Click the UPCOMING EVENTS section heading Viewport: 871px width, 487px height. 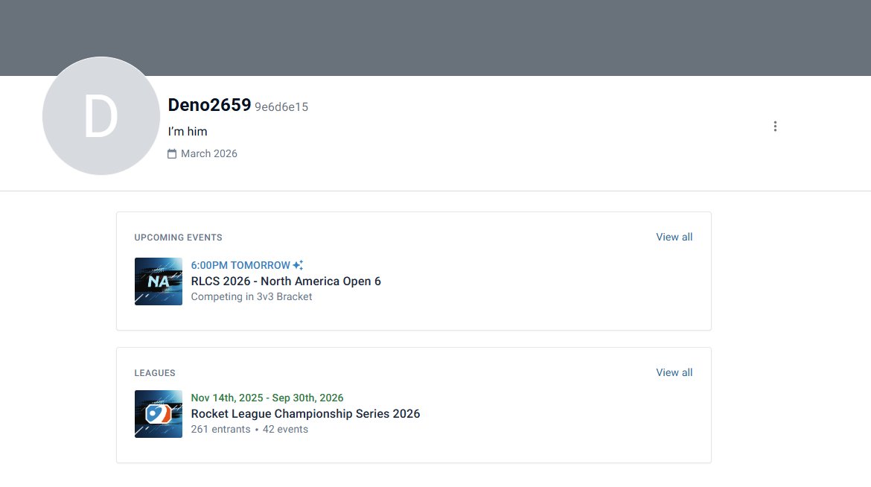pyautogui.click(x=179, y=238)
